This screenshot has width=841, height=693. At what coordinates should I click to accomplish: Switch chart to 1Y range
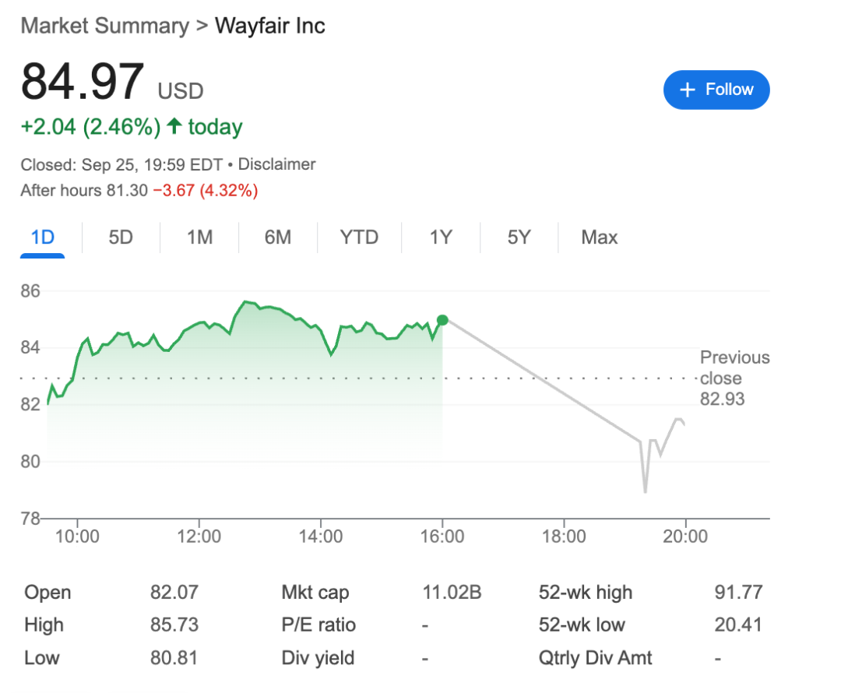(x=441, y=237)
